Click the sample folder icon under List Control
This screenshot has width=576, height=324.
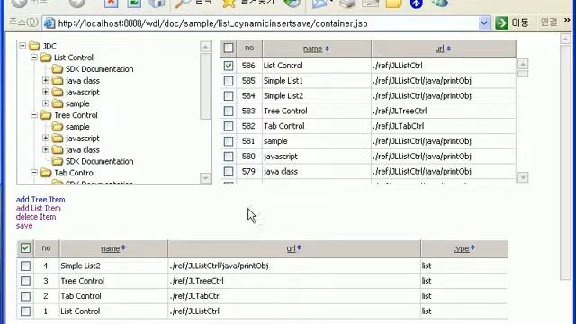58,103
